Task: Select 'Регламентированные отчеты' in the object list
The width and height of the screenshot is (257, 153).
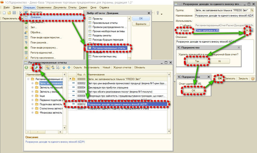Action: [x=107, y=48]
